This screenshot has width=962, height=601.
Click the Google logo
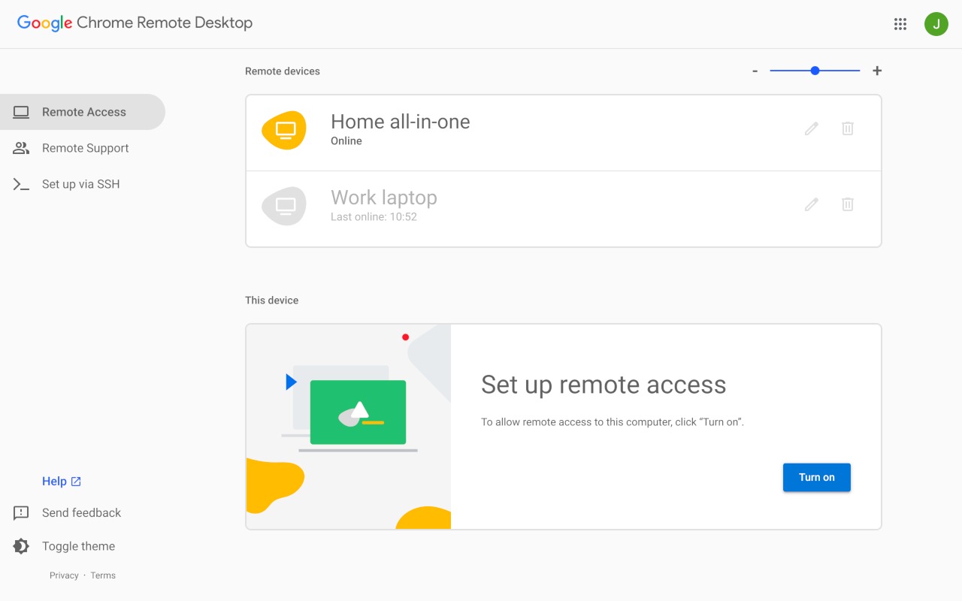[44, 23]
